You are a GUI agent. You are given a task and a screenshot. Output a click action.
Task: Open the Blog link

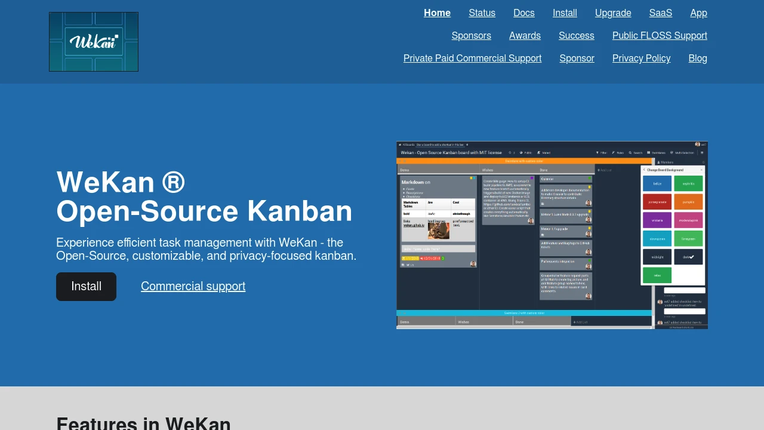tap(698, 59)
